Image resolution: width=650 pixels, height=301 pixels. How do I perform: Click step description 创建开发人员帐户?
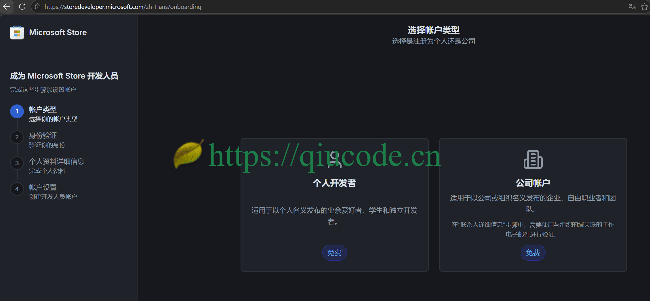point(53,197)
